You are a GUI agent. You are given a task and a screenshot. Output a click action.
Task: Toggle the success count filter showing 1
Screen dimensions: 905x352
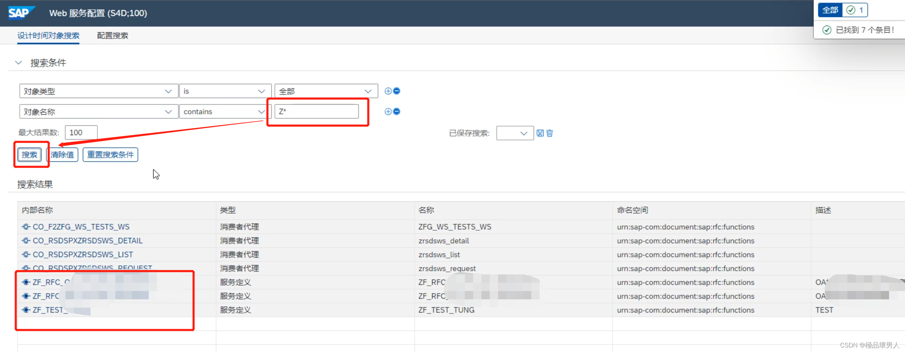(854, 10)
